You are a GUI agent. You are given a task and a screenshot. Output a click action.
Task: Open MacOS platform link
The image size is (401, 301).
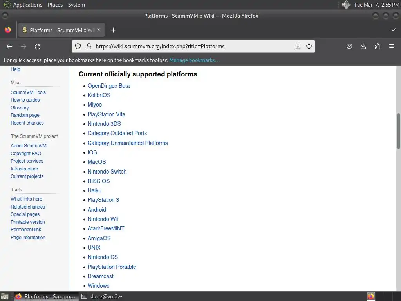coord(97,162)
